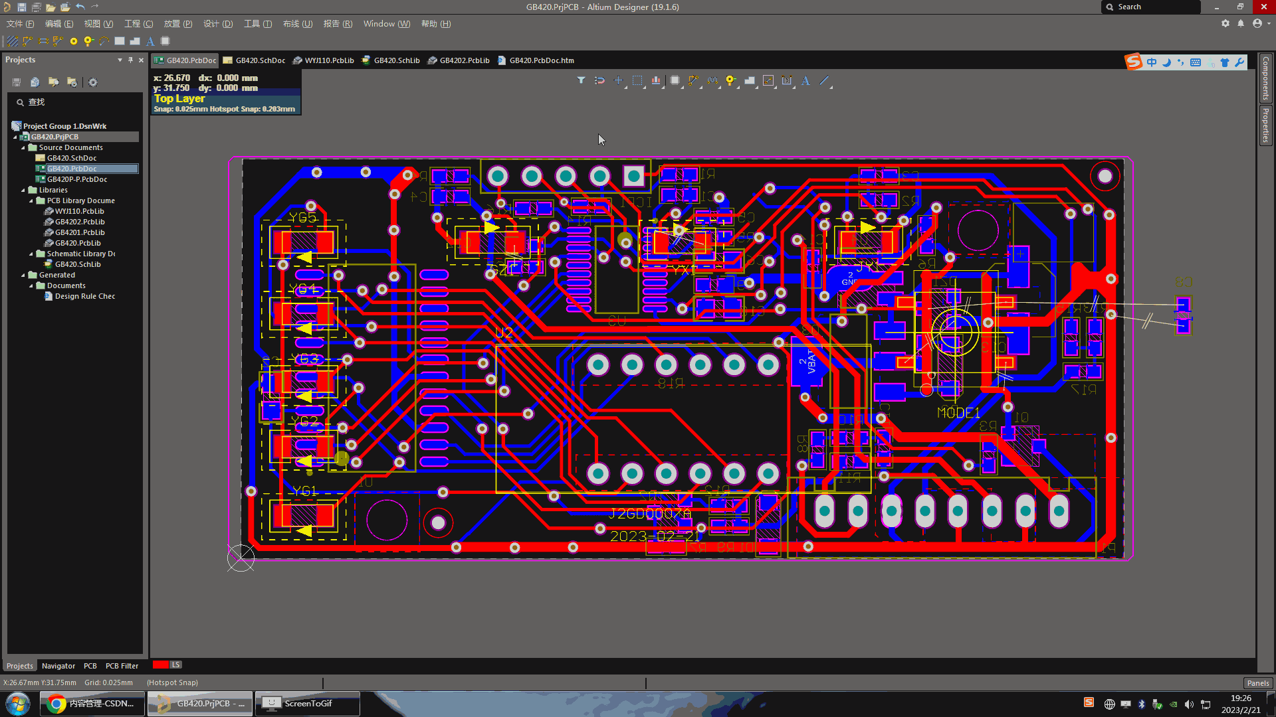
Task: Open the PCB Filter panel tab
Action: [x=122, y=666]
